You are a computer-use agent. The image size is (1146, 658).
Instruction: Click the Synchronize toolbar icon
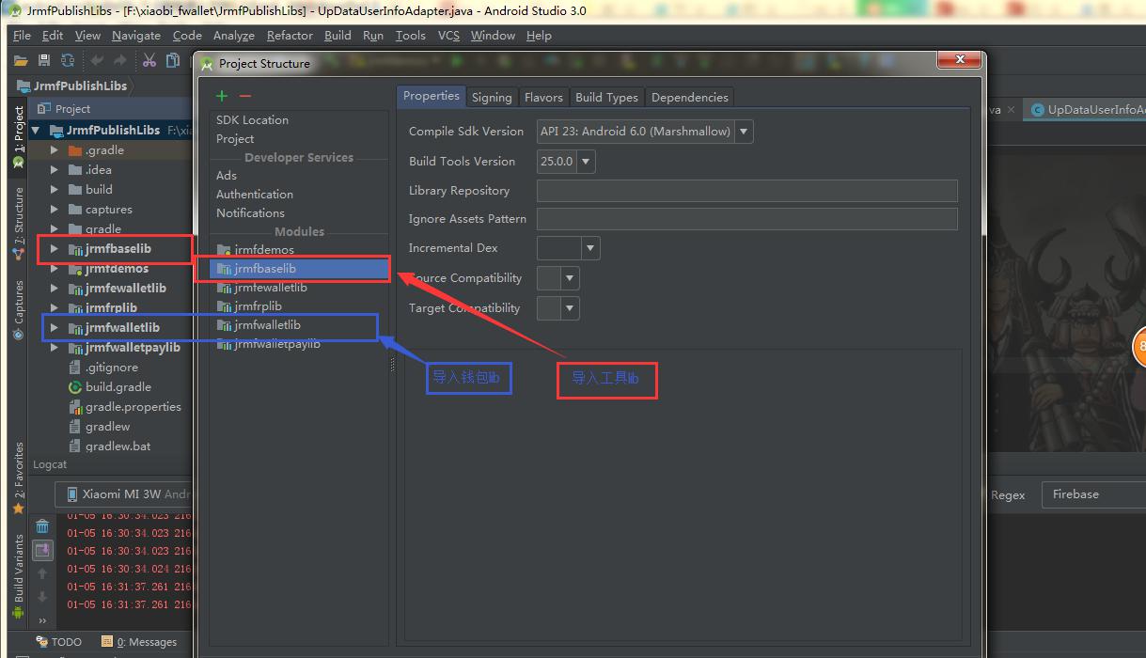click(68, 60)
